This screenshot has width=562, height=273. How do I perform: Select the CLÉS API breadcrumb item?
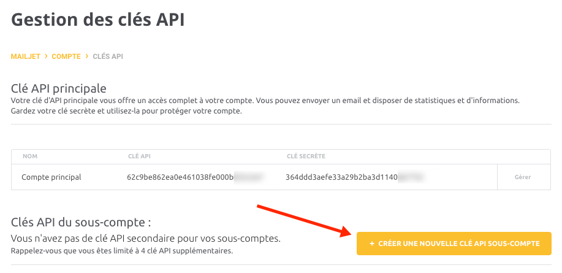pyautogui.click(x=108, y=56)
